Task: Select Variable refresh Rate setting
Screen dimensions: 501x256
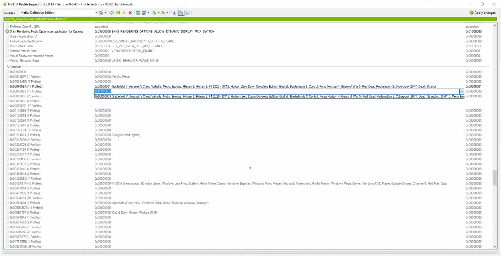Action: click(23, 51)
